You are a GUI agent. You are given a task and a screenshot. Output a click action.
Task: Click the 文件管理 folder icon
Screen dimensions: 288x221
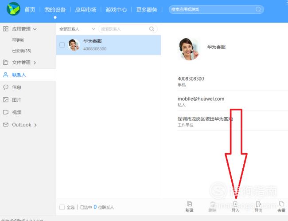click(x=6, y=63)
